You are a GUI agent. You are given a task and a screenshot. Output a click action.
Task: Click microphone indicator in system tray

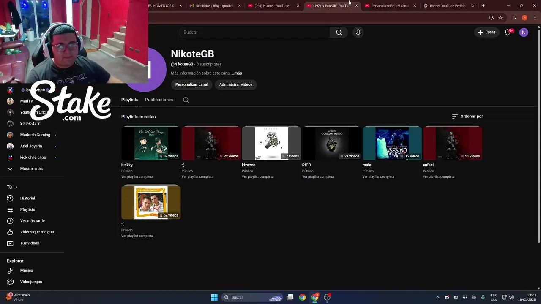483,297
